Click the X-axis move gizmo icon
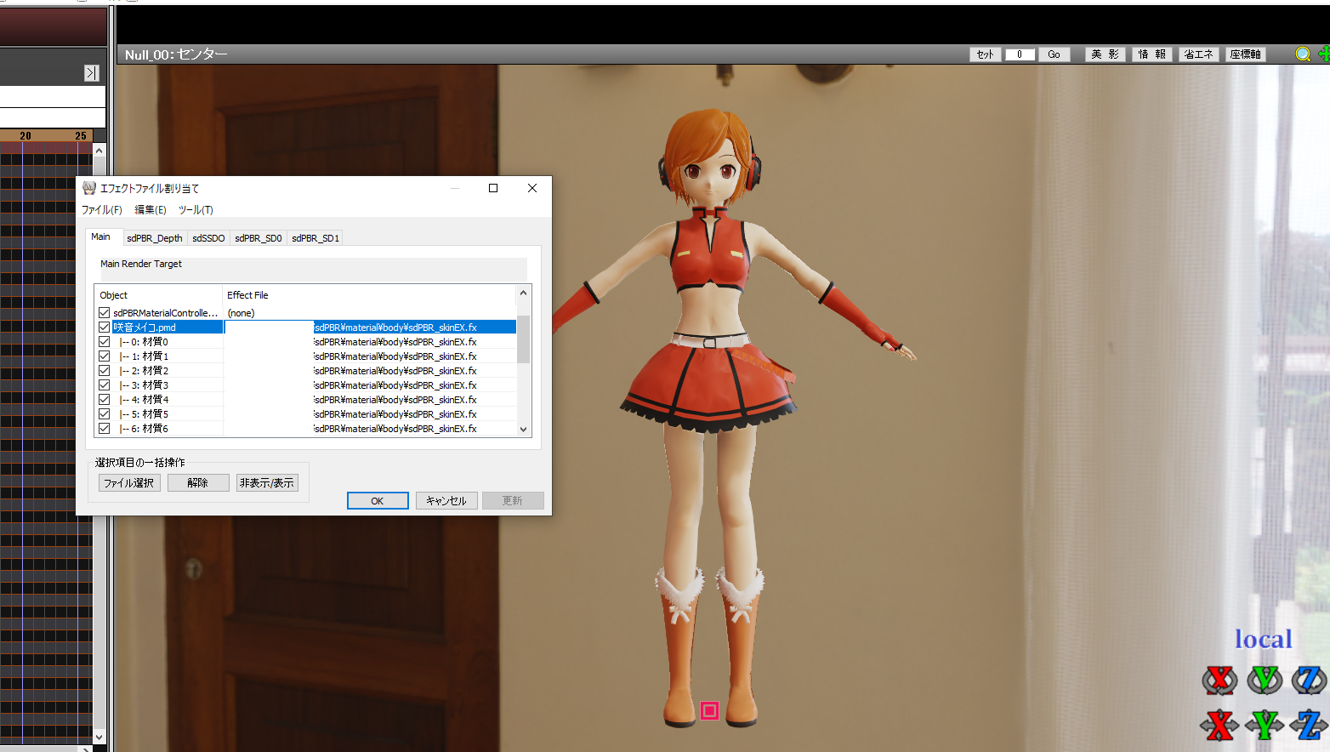1330x752 pixels. click(x=1219, y=725)
